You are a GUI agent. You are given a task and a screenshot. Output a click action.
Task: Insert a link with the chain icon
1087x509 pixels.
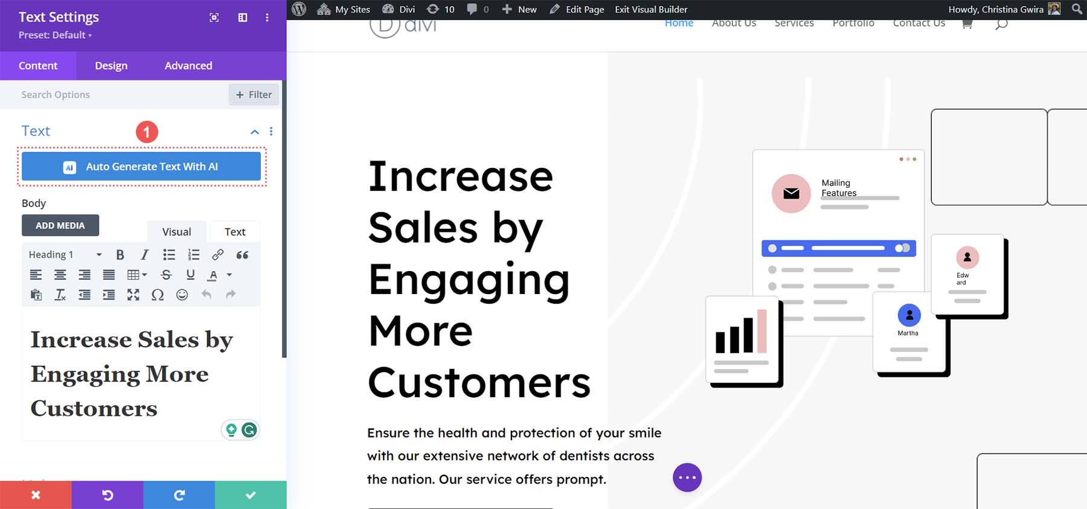217,255
